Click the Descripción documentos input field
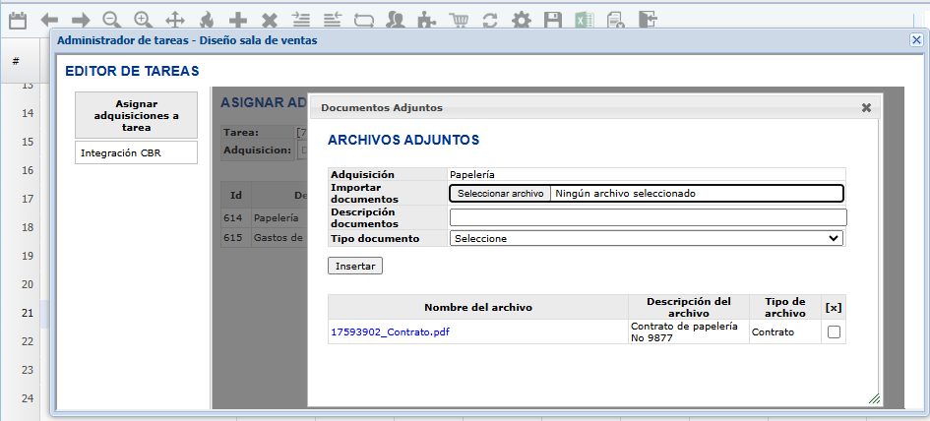This screenshot has width=930, height=421. (649, 217)
